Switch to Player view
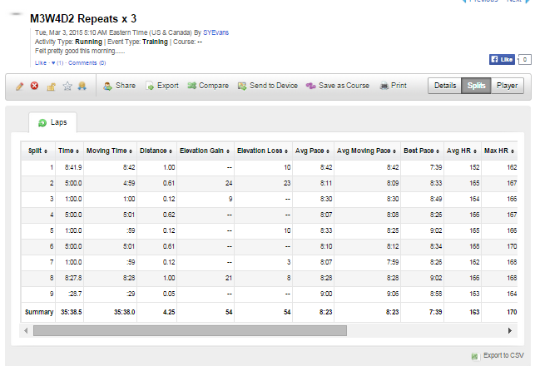Screen dimensions: 535x366 coord(505,86)
